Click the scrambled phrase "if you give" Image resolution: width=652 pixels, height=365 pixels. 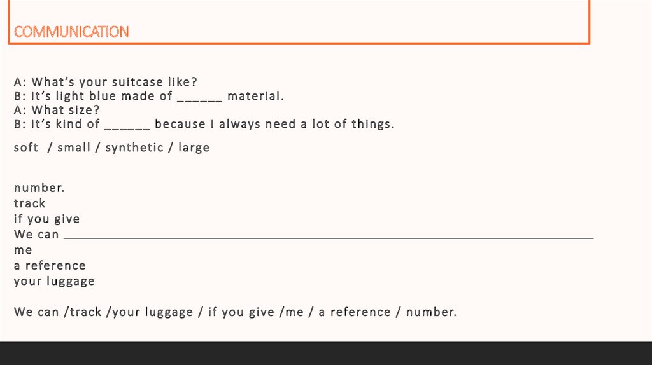(x=47, y=219)
